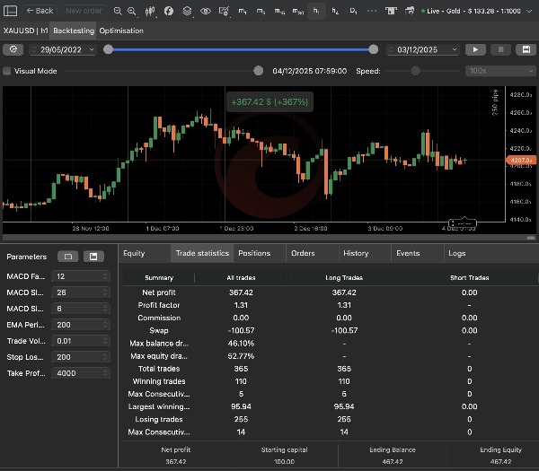Image resolution: width=539 pixels, height=471 pixels.
Task: Select the D1 timeframe icon
Action: pos(354,11)
